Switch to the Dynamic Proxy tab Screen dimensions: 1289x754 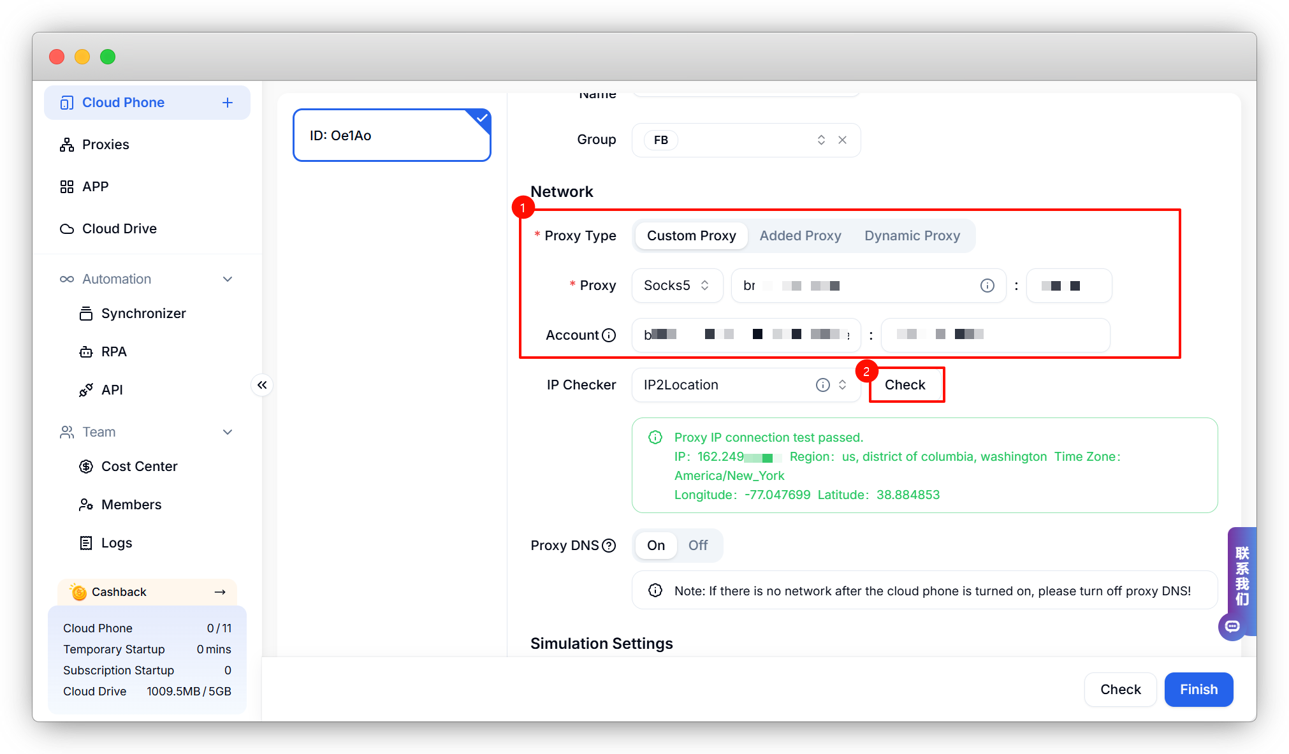(912, 236)
